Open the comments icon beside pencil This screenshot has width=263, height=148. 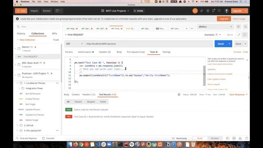pos(245,35)
